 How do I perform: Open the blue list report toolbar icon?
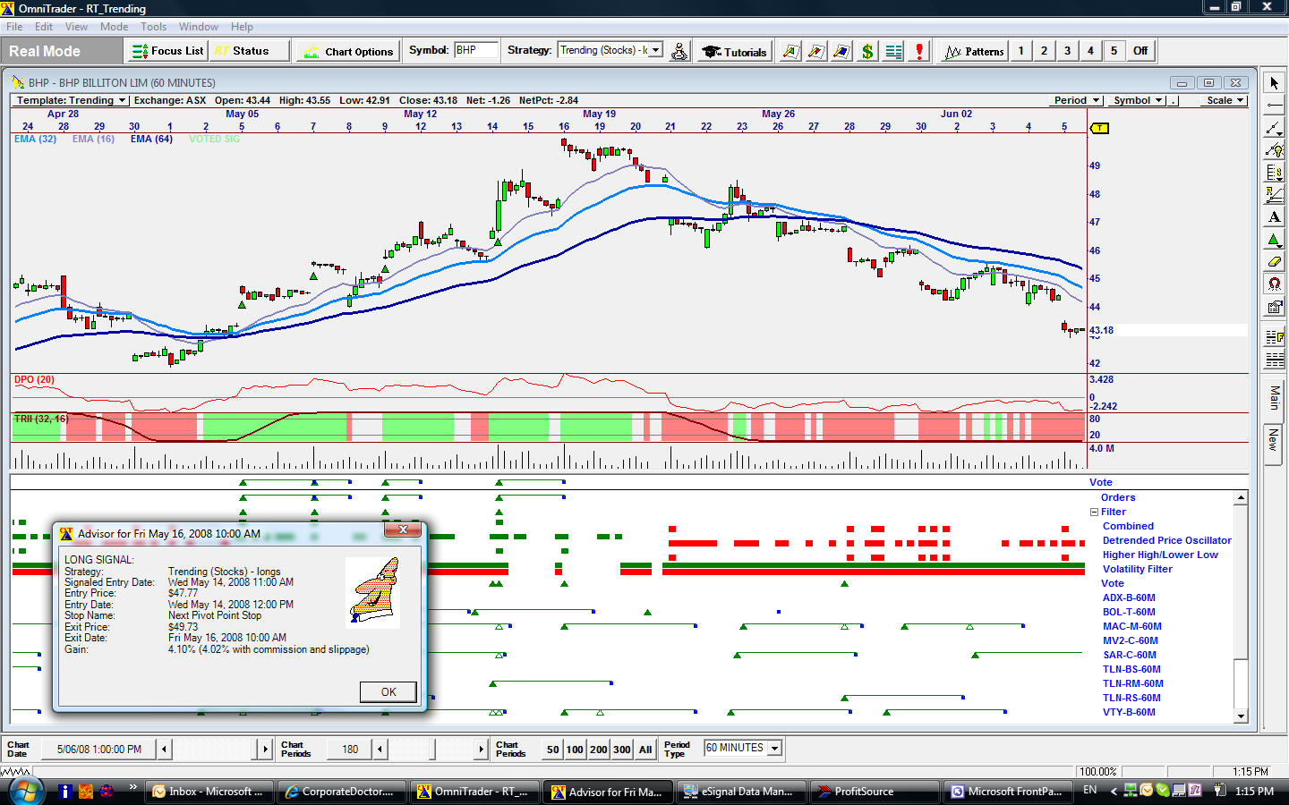[893, 51]
